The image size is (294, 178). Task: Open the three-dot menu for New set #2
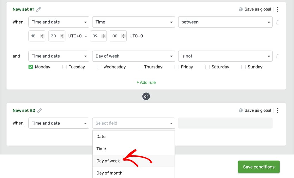[x=278, y=110]
